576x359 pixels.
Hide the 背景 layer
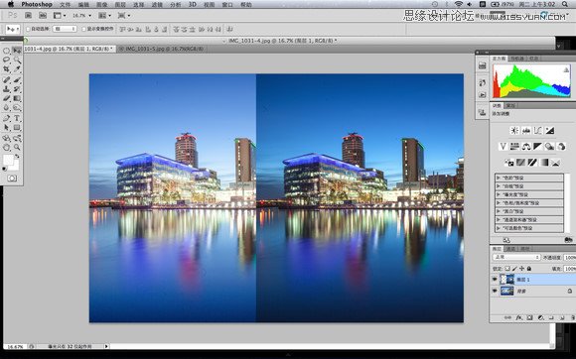[x=495, y=291]
